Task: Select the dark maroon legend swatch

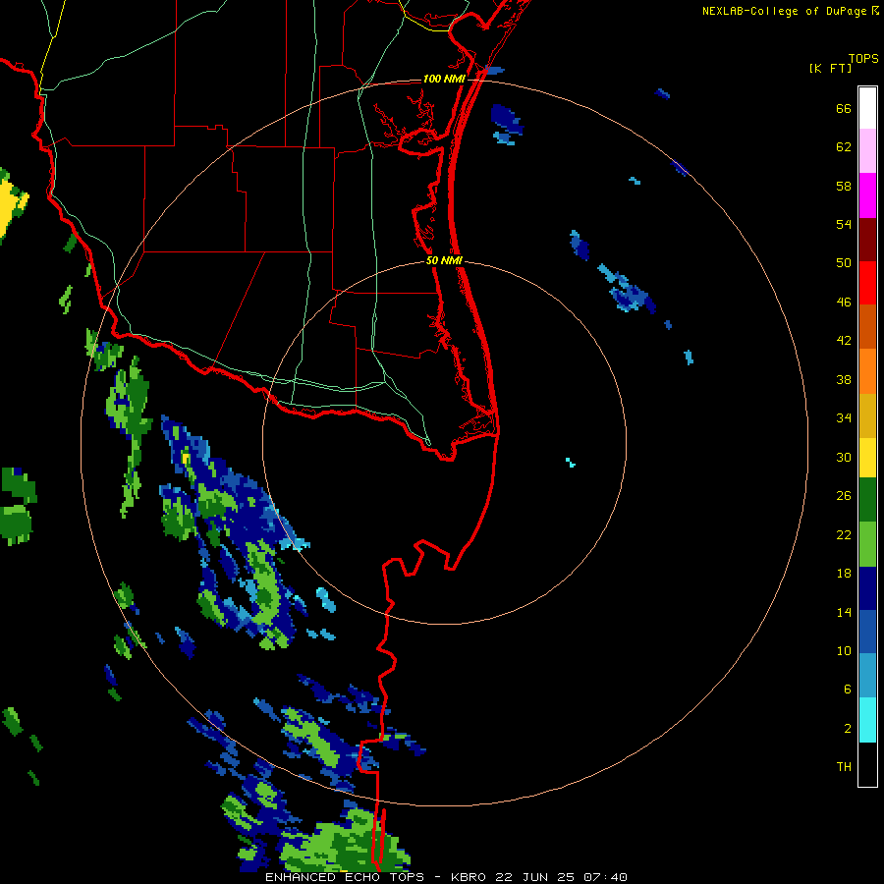Action: [x=867, y=239]
